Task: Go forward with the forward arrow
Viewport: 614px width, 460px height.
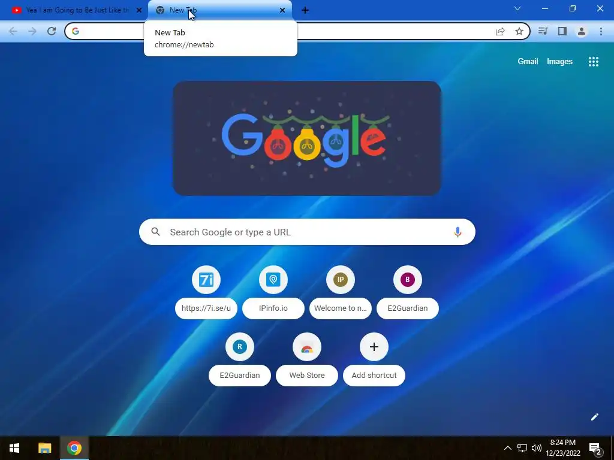Action: 32,31
